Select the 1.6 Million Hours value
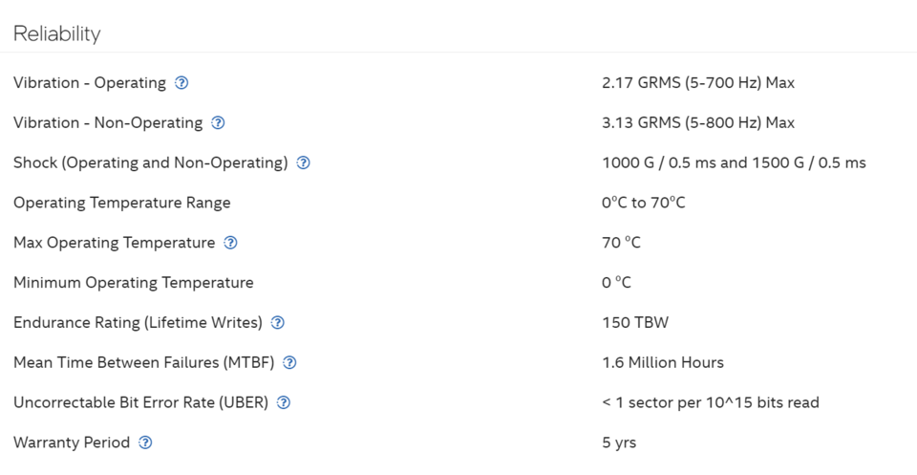 pyautogui.click(x=663, y=362)
